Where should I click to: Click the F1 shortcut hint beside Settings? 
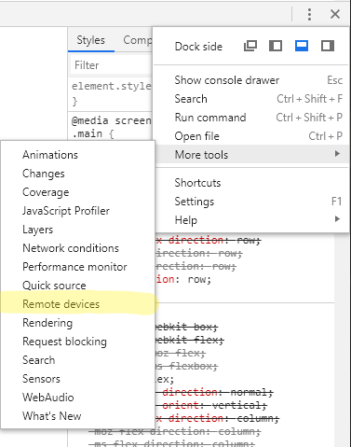[336, 202]
